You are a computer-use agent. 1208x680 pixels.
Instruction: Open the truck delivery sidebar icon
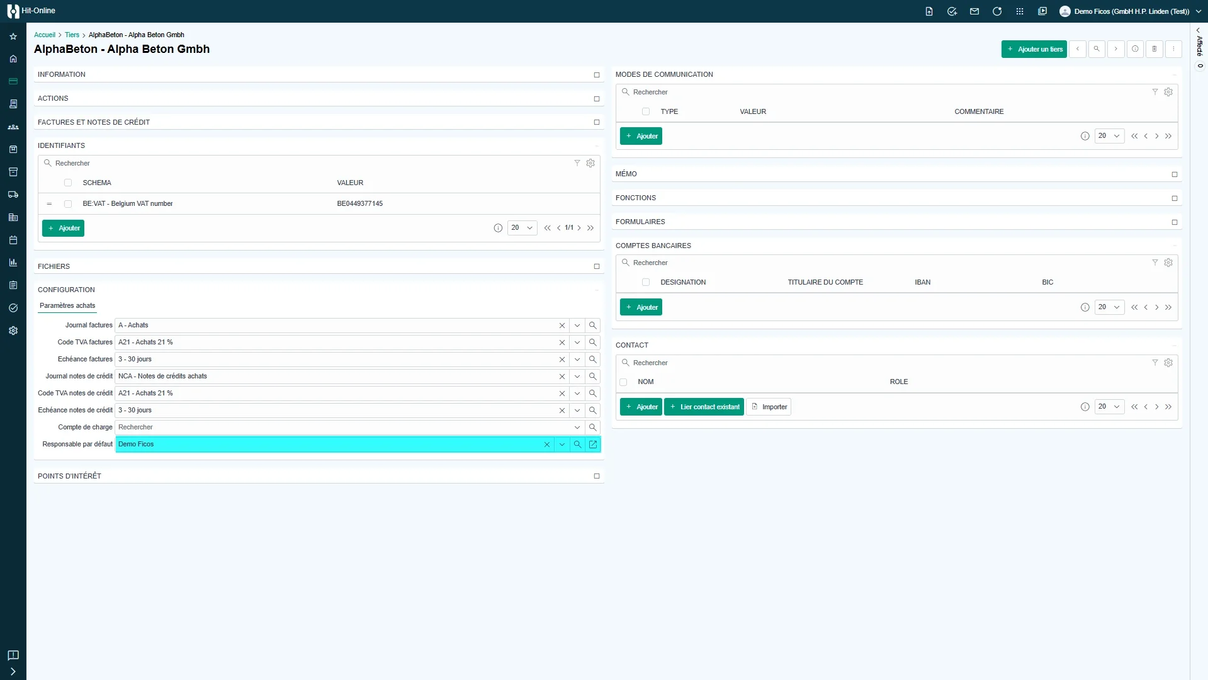13,195
